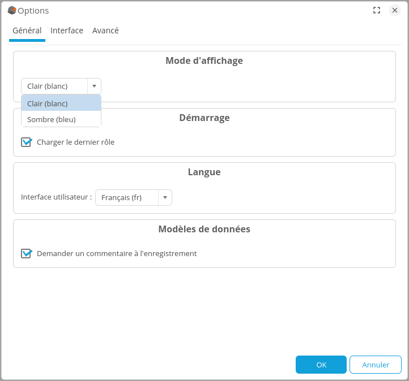Click the 'Charger le dernier rôle' label text
The image size is (409, 381).
pyautogui.click(x=75, y=142)
